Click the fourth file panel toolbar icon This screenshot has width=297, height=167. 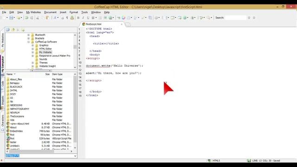[23, 30]
